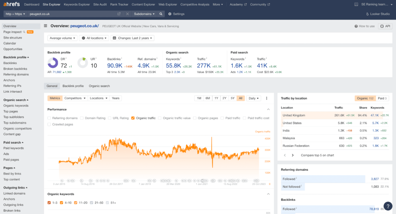This screenshot has height=214, width=396.
Task: Open the API button
Action: point(385,26)
